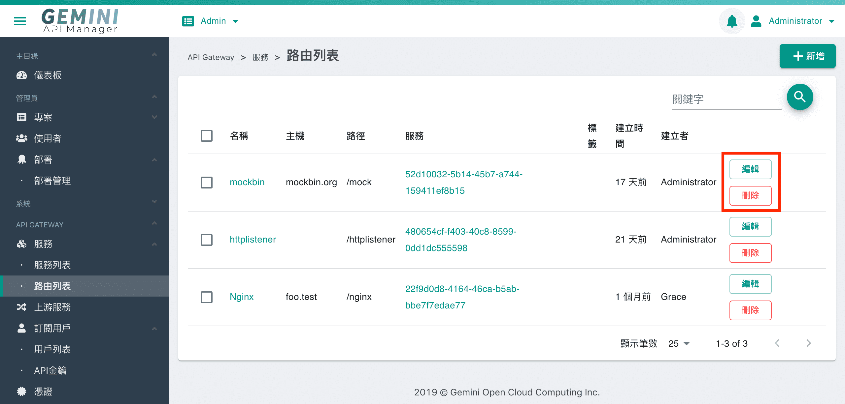Click the 關鍵字 keyword search field
This screenshot has height=404, width=845.
[727, 99]
